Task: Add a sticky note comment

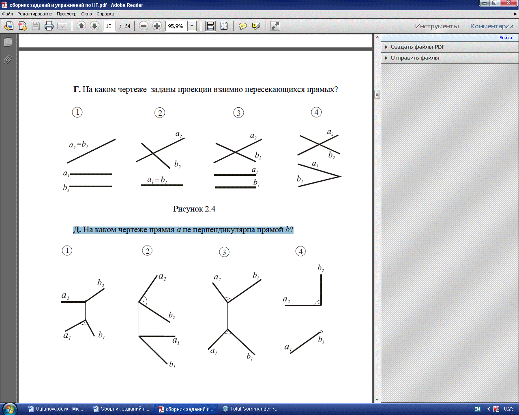Action: coord(243,26)
